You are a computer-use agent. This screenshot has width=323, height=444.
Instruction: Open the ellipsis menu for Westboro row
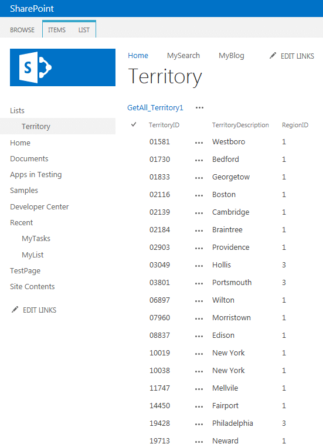coord(199,143)
